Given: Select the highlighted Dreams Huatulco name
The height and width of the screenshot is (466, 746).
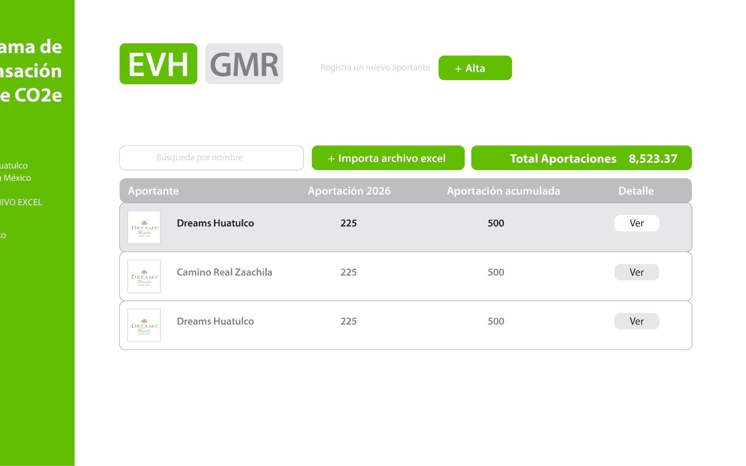Looking at the screenshot, I should click(215, 223).
